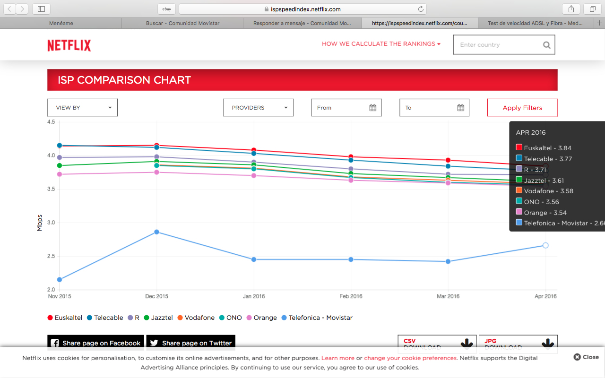605x378 pixels.
Task: Click 'APR 2016' tooltip heading
Action: pos(531,133)
